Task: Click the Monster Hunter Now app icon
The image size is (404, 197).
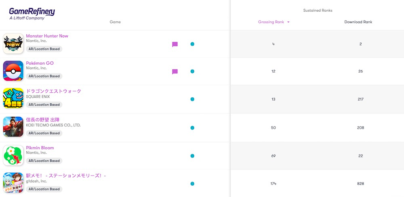Action: [13, 44]
